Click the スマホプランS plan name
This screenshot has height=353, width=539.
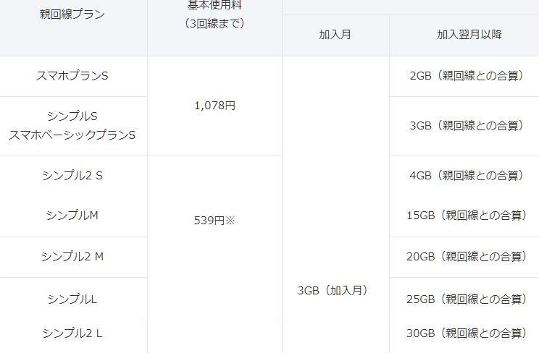[72, 75]
